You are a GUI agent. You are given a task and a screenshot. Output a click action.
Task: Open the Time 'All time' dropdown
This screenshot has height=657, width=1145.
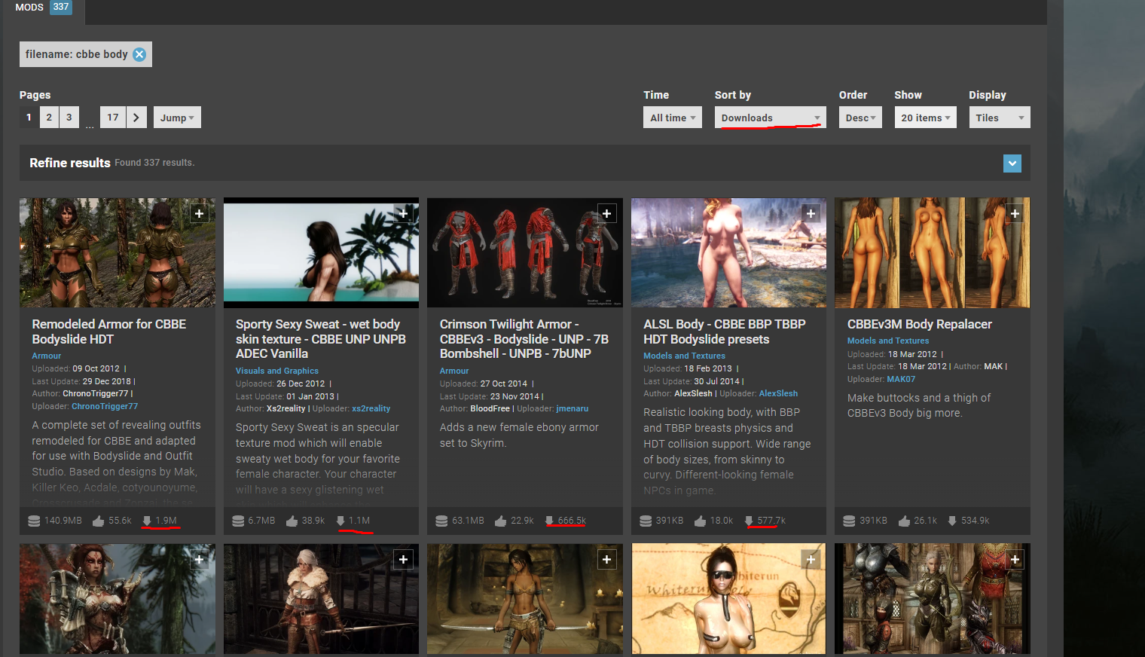pyautogui.click(x=672, y=118)
